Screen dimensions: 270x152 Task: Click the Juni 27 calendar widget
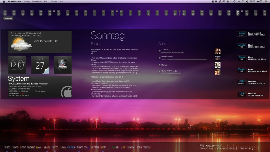pos(40,65)
